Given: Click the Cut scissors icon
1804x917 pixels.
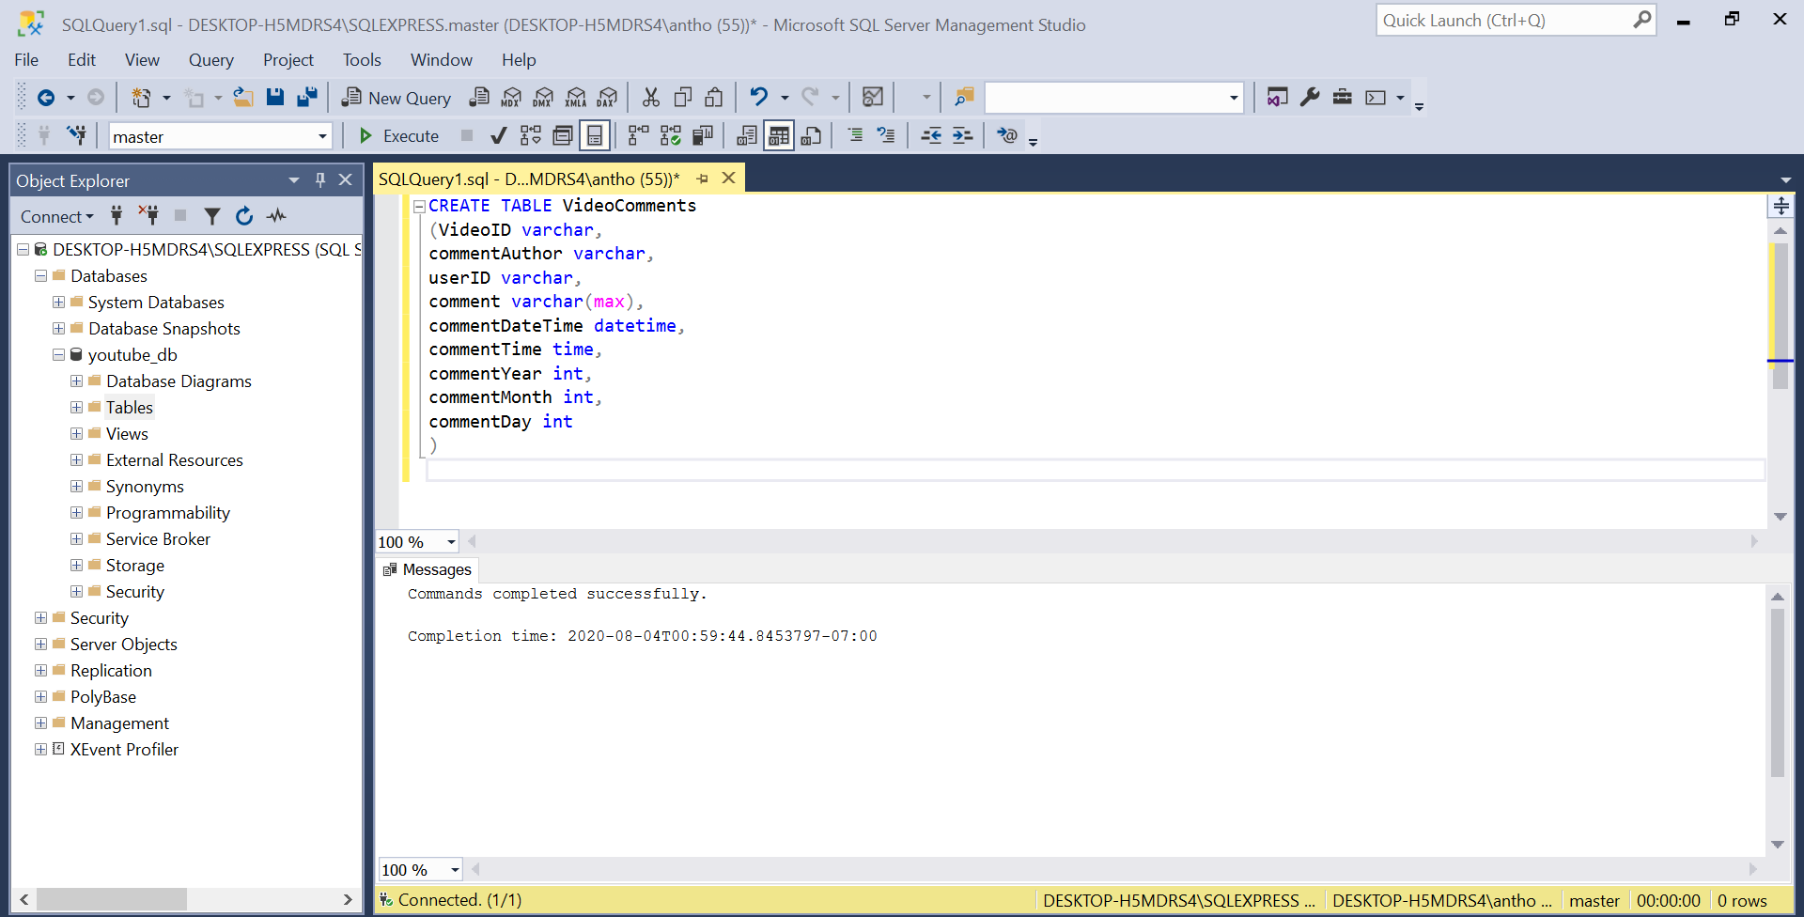Looking at the screenshot, I should (x=651, y=98).
